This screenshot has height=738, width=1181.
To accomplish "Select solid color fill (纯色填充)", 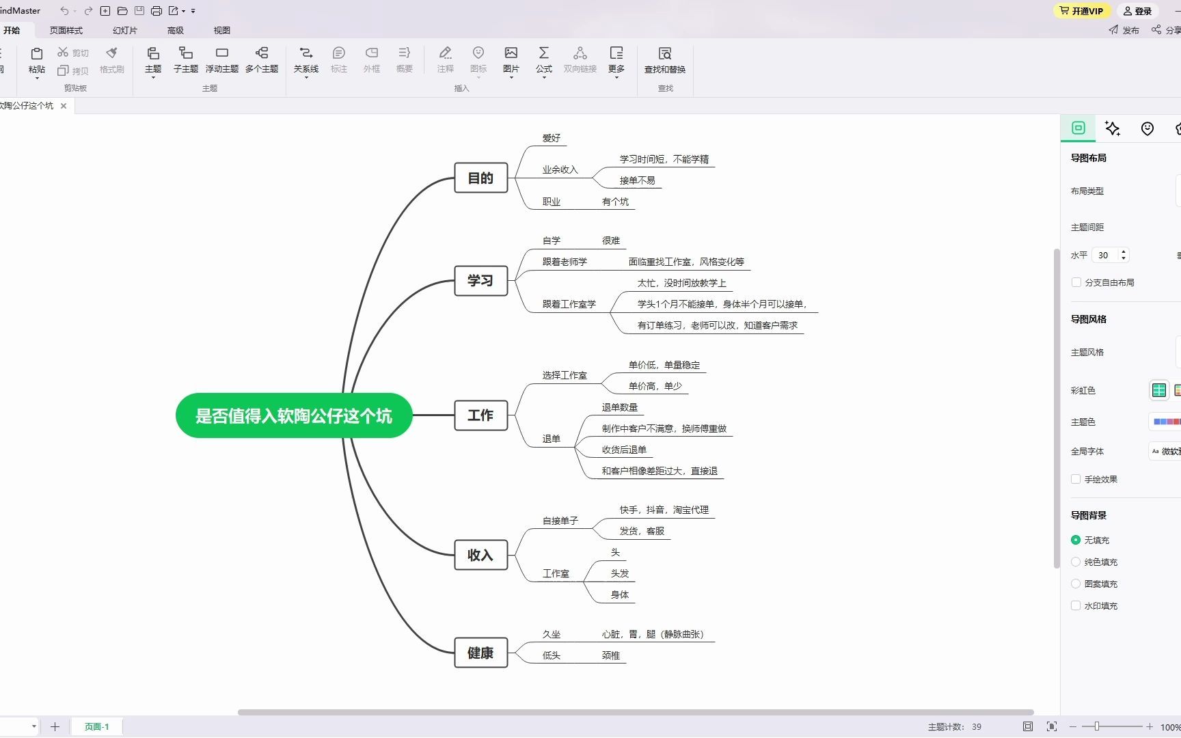I will point(1076,562).
